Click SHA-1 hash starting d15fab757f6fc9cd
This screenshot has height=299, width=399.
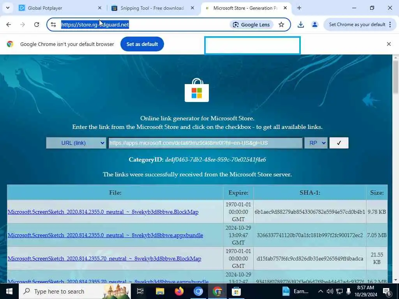(x=310, y=259)
